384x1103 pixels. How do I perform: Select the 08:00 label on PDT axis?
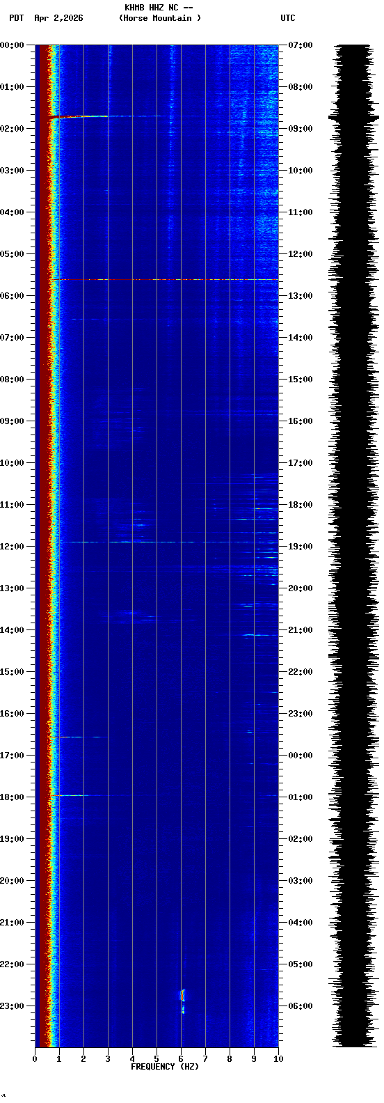pos(12,380)
